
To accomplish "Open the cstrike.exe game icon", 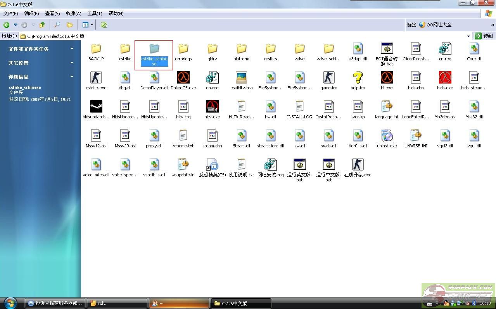I will point(96,78).
